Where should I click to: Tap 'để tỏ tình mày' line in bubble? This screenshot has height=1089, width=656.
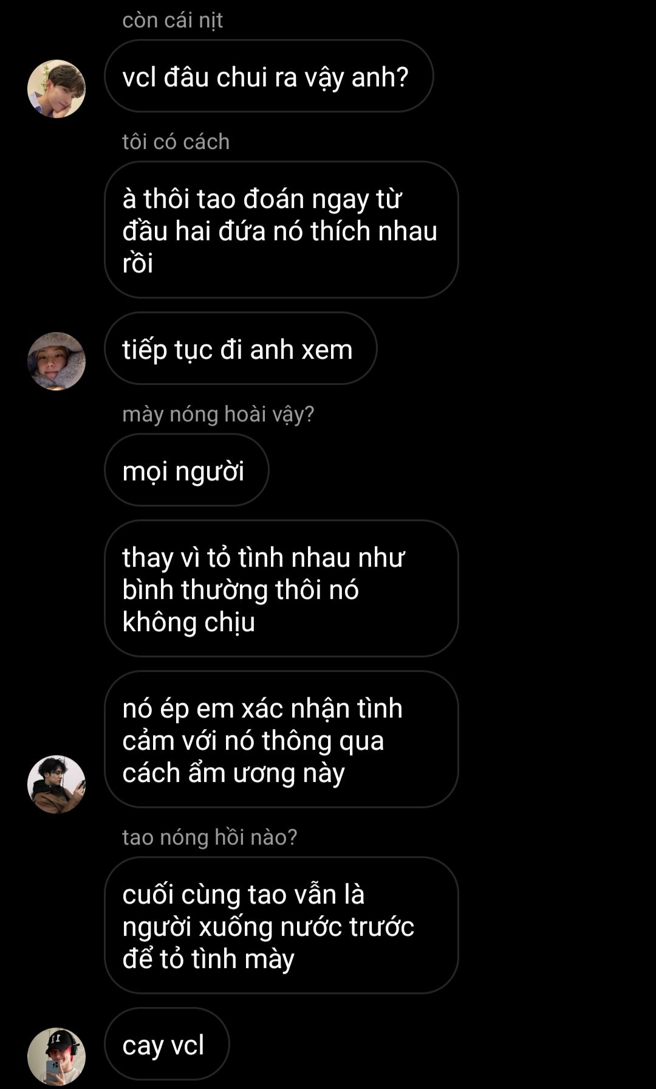point(208,959)
